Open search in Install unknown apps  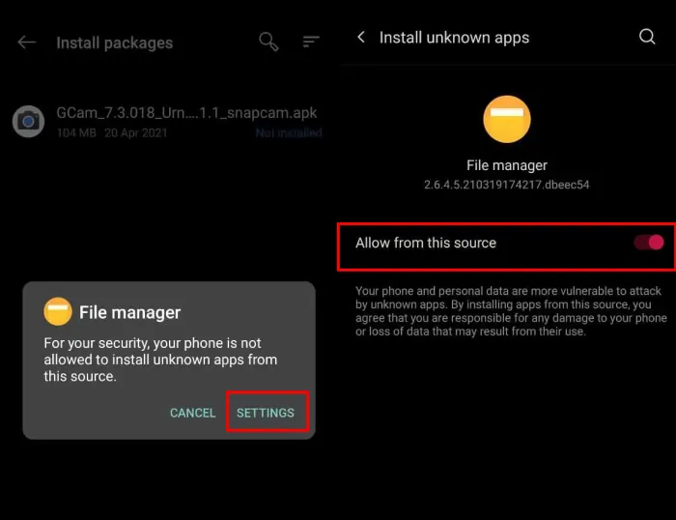[647, 37]
